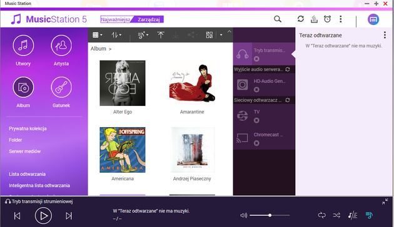Click the upload to top icon
Screen dimensions: 394x227
tap(161, 35)
